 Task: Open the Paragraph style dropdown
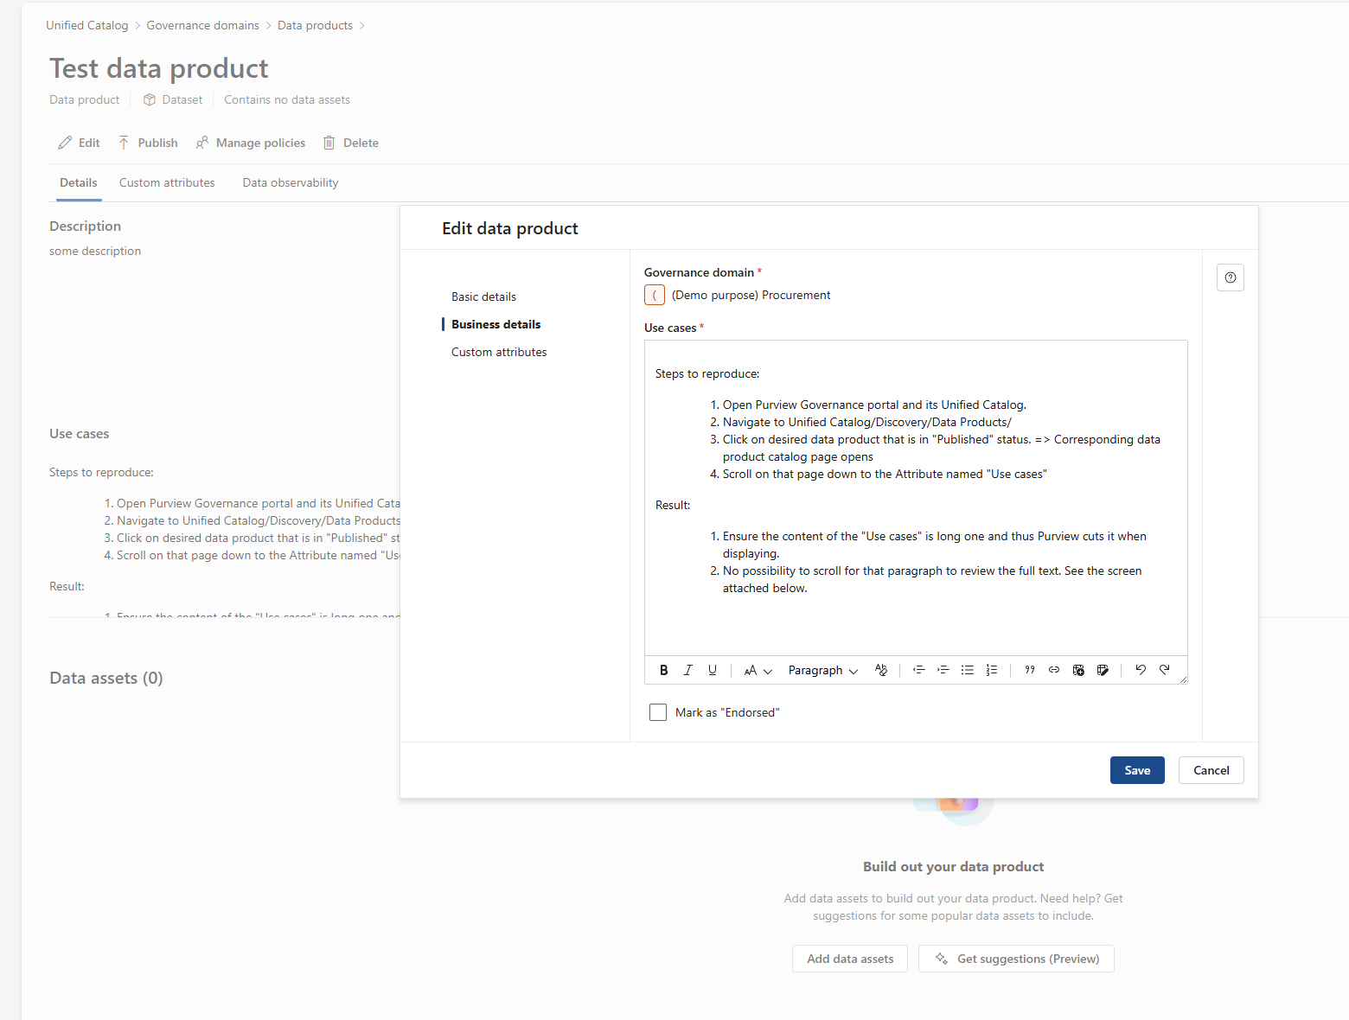click(x=822, y=670)
